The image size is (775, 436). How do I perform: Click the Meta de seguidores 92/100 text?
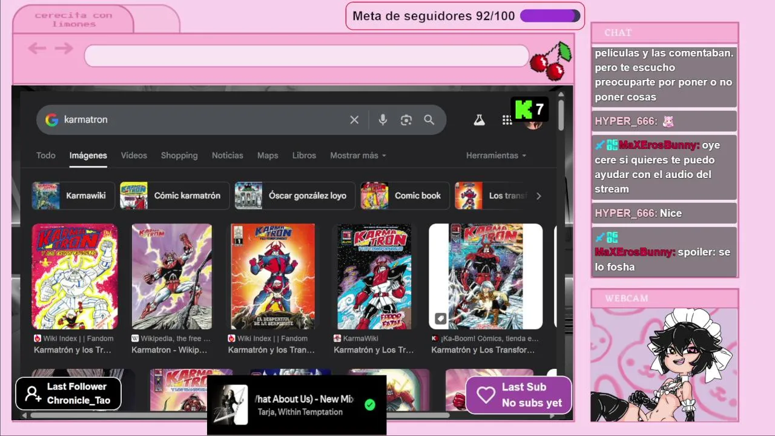click(x=434, y=16)
